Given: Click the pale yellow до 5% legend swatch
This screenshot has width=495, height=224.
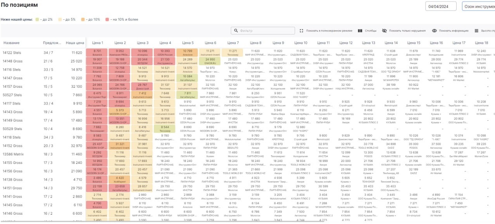Looking at the screenshot, I should pyautogui.click(x=60, y=19).
